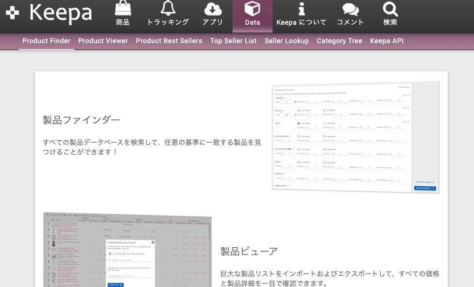This screenshot has height=287, width=474.
Task: Click the 巨大な製品リスト description text
Action: tap(330, 279)
